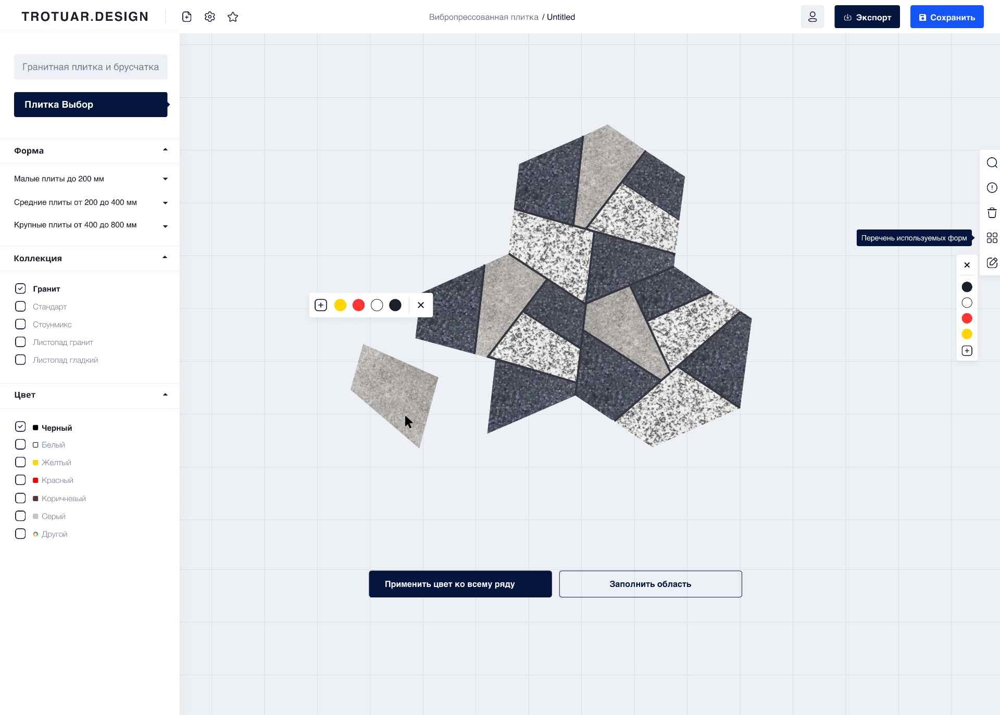Click the Экспорт button

click(x=867, y=17)
